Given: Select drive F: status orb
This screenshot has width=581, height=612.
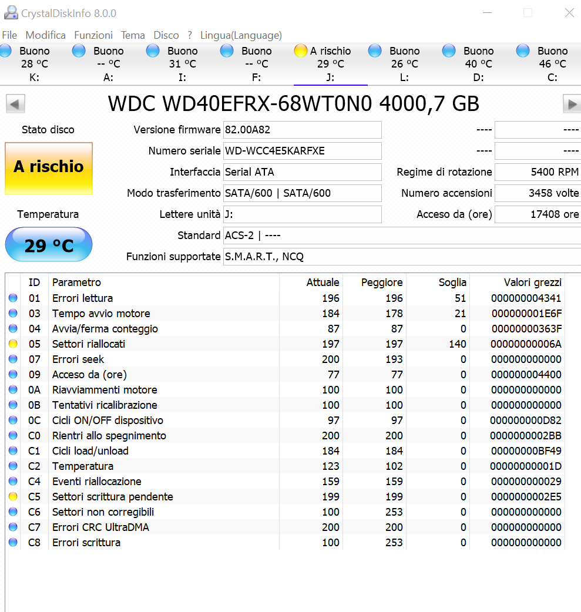Looking at the screenshot, I should tap(227, 51).
